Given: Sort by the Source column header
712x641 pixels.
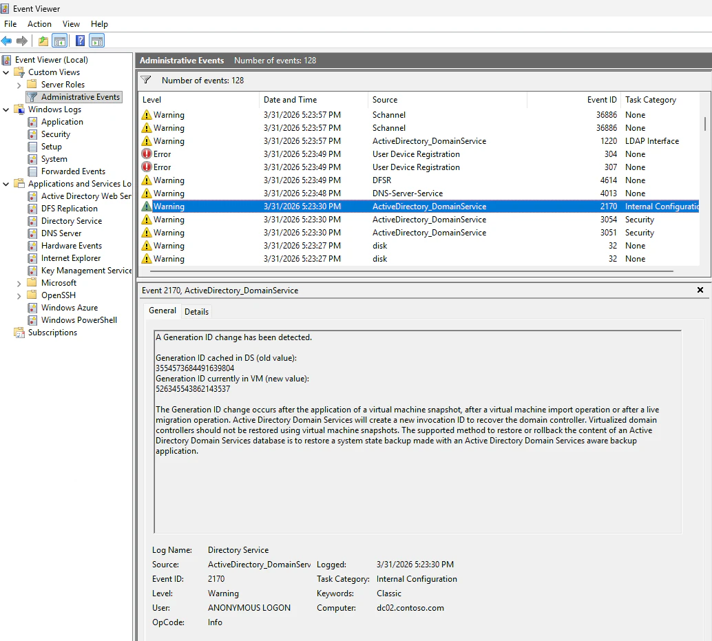Looking at the screenshot, I should coord(448,100).
